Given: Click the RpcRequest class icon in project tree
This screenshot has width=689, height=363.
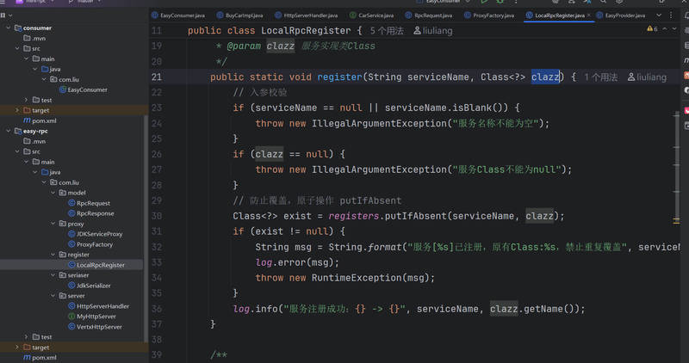Looking at the screenshot, I should (x=71, y=203).
